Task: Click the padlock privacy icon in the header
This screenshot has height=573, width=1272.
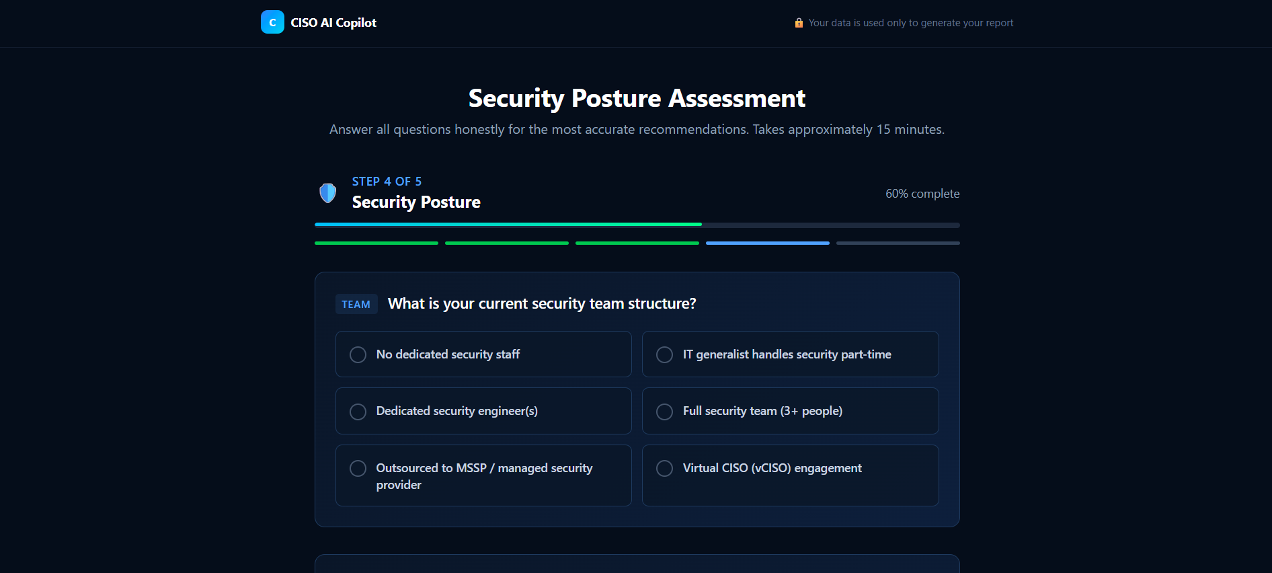Action: tap(799, 22)
